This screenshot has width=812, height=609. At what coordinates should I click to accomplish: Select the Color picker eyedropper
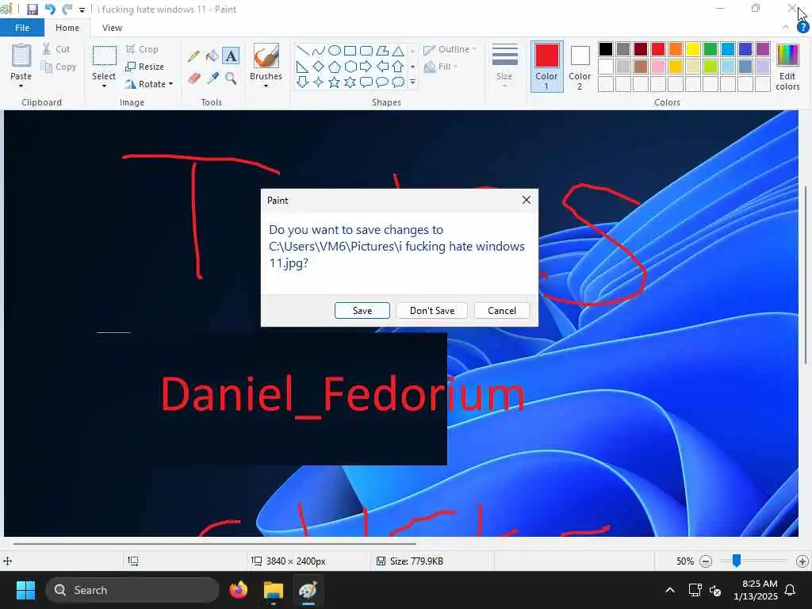213,79
